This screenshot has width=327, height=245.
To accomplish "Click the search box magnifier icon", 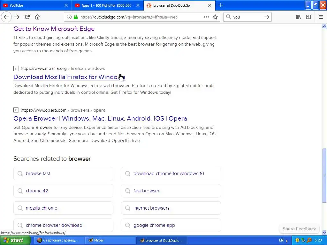I will point(229,17).
